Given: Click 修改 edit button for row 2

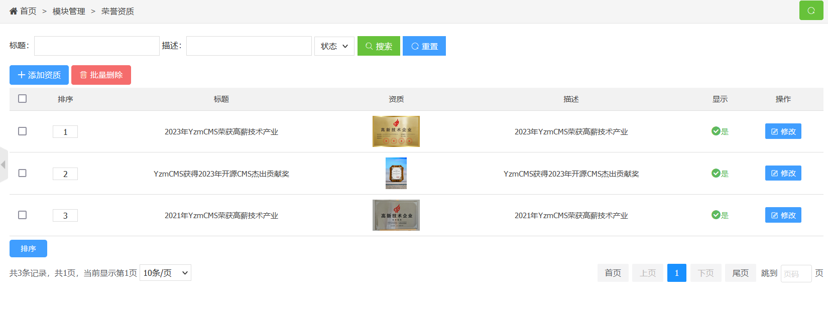Looking at the screenshot, I should [783, 174].
